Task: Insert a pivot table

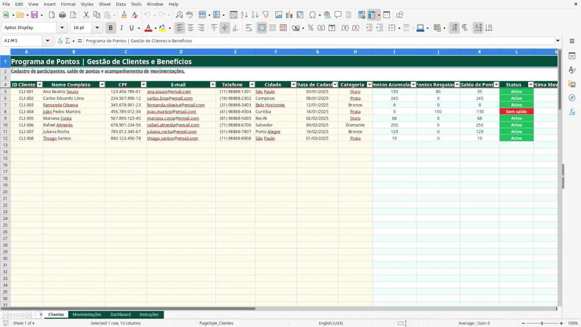Action: [300, 15]
